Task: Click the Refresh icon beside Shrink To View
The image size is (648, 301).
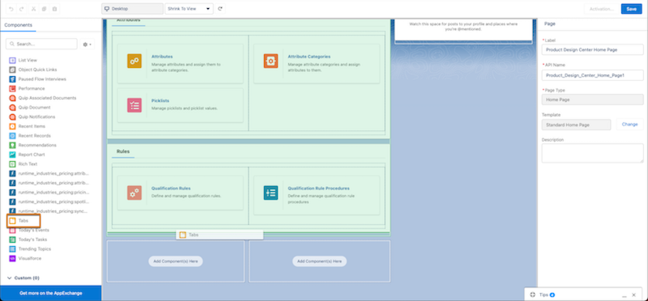Action: click(220, 9)
